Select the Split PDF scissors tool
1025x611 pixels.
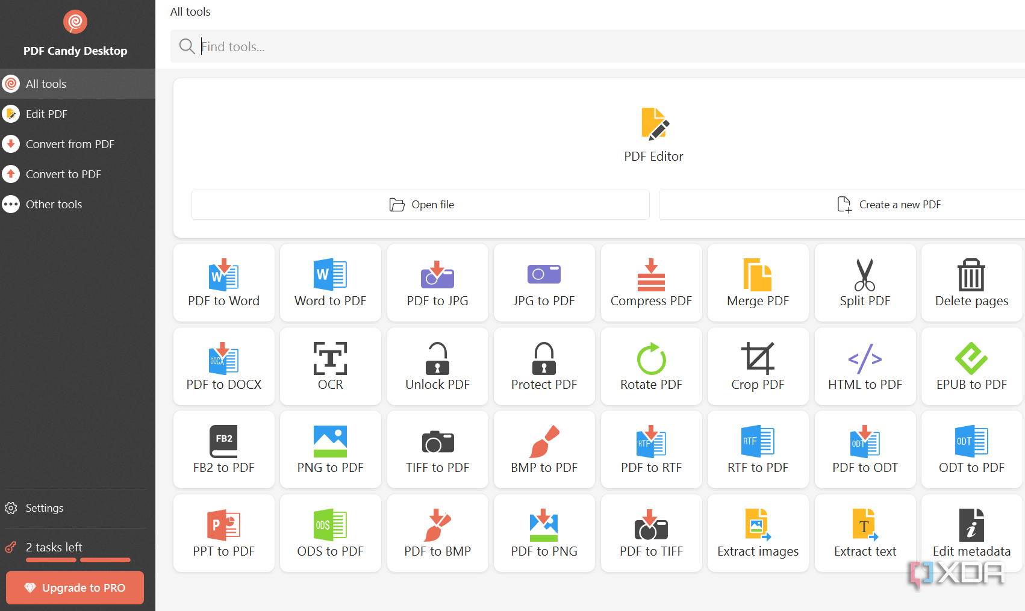[865, 282]
